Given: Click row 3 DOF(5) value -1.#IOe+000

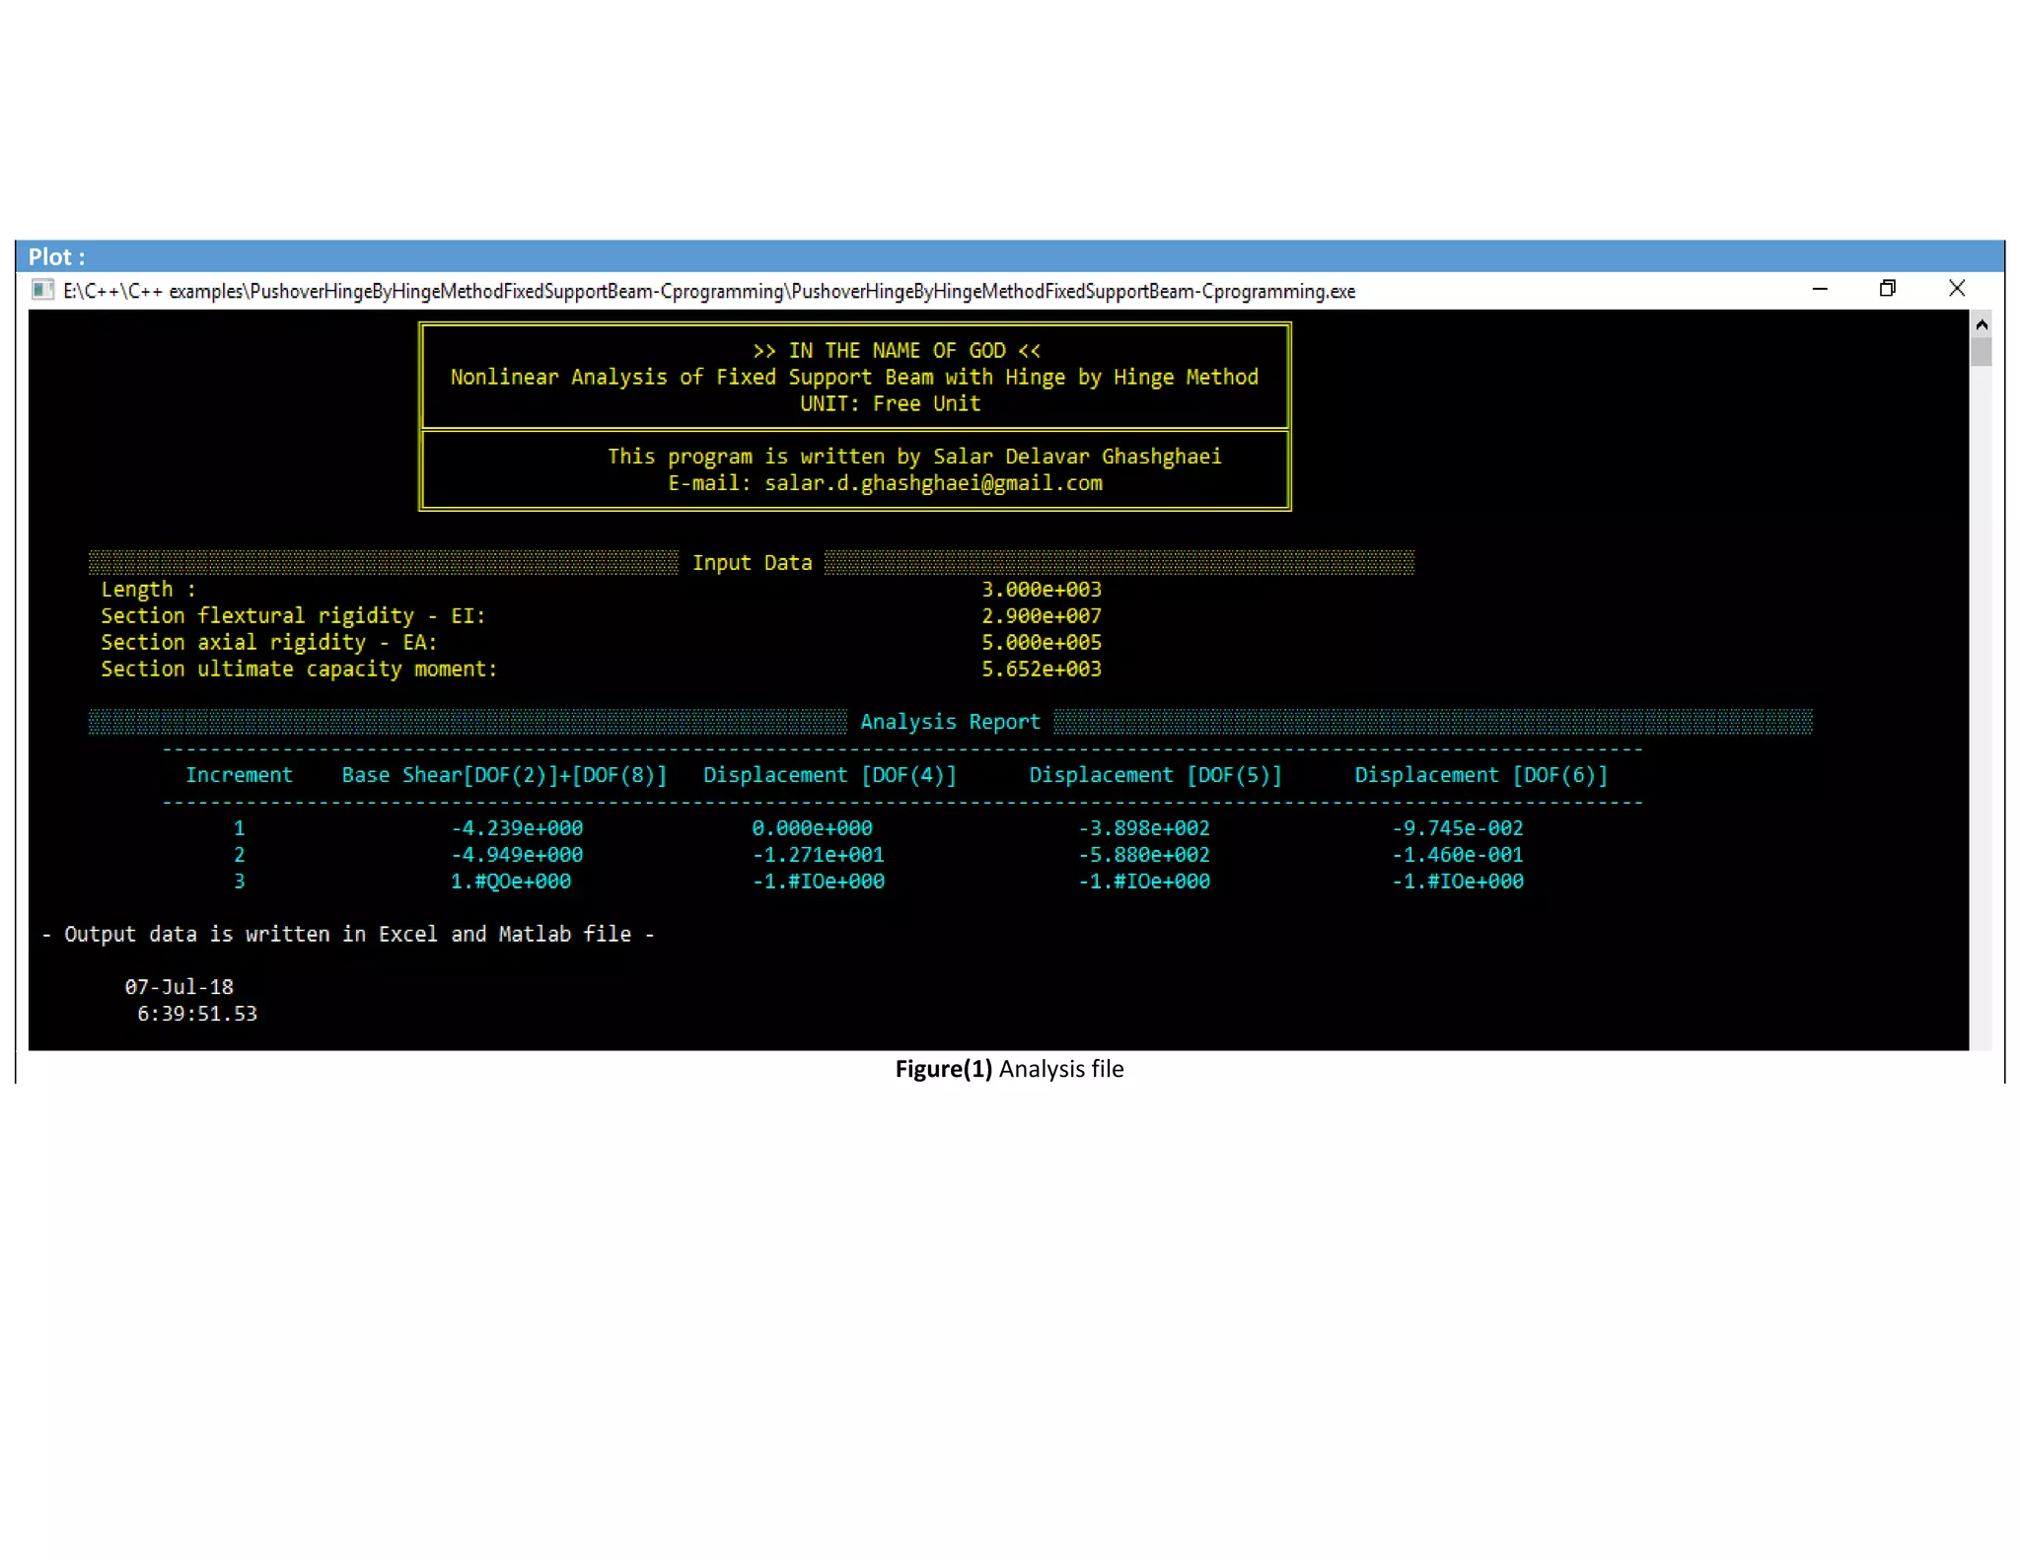Looking at the screenshot, I should coord(1144,882).
